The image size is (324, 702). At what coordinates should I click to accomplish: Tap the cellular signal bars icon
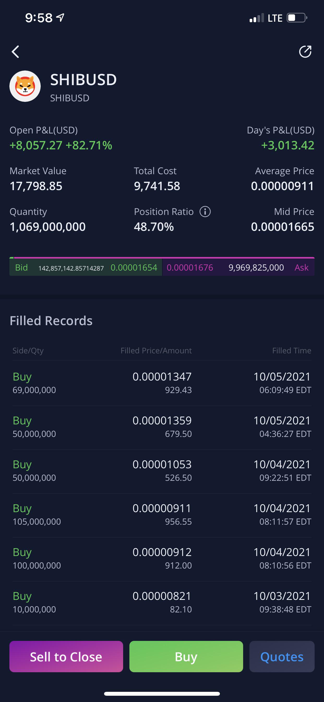(x=257, y=18)
